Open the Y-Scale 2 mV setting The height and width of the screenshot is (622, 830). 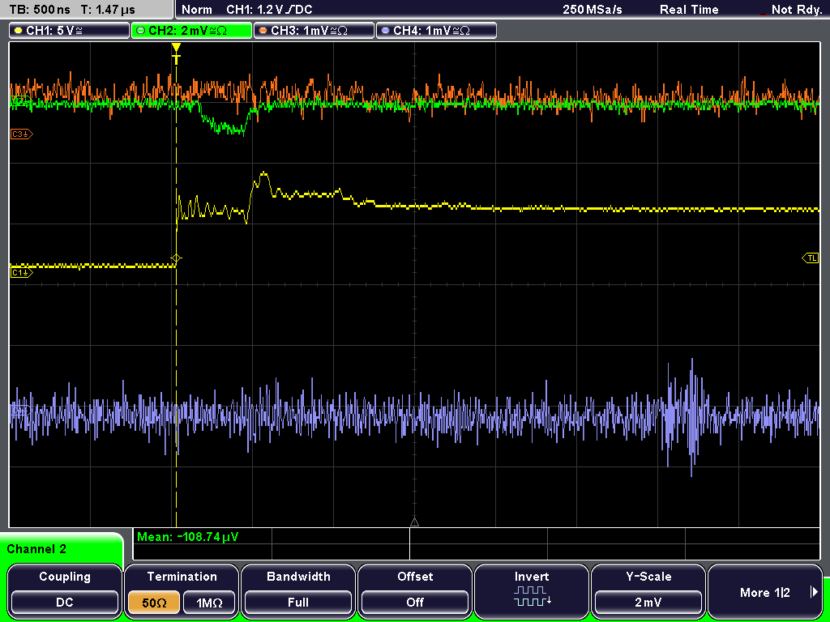(648, 590)
